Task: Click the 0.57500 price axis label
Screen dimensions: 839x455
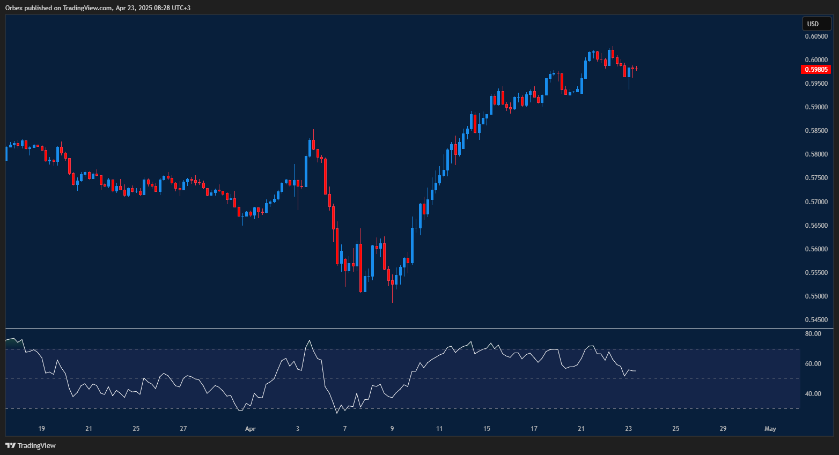Action: click(815, 178)
